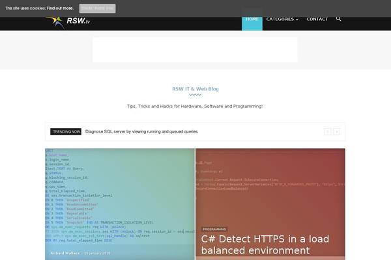Expand the Categories menu
This screenshot has width=391, height=260.
282,19
